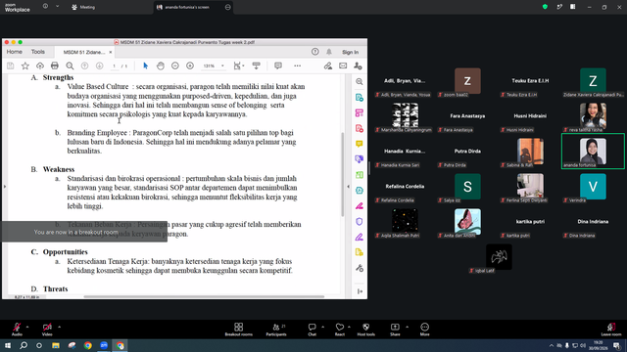Image resolution: width=627 pixels, height=352 pixels.
Task: Toggle Zoom view layout icon
Action: tap(572, 7)
